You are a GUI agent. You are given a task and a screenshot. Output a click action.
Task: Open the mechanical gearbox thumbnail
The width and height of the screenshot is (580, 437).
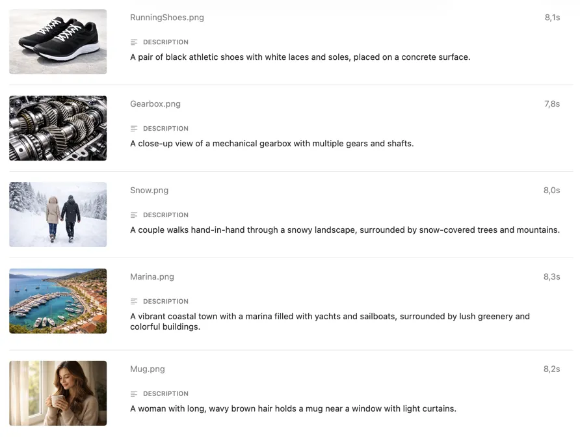[x=58, y=128]
